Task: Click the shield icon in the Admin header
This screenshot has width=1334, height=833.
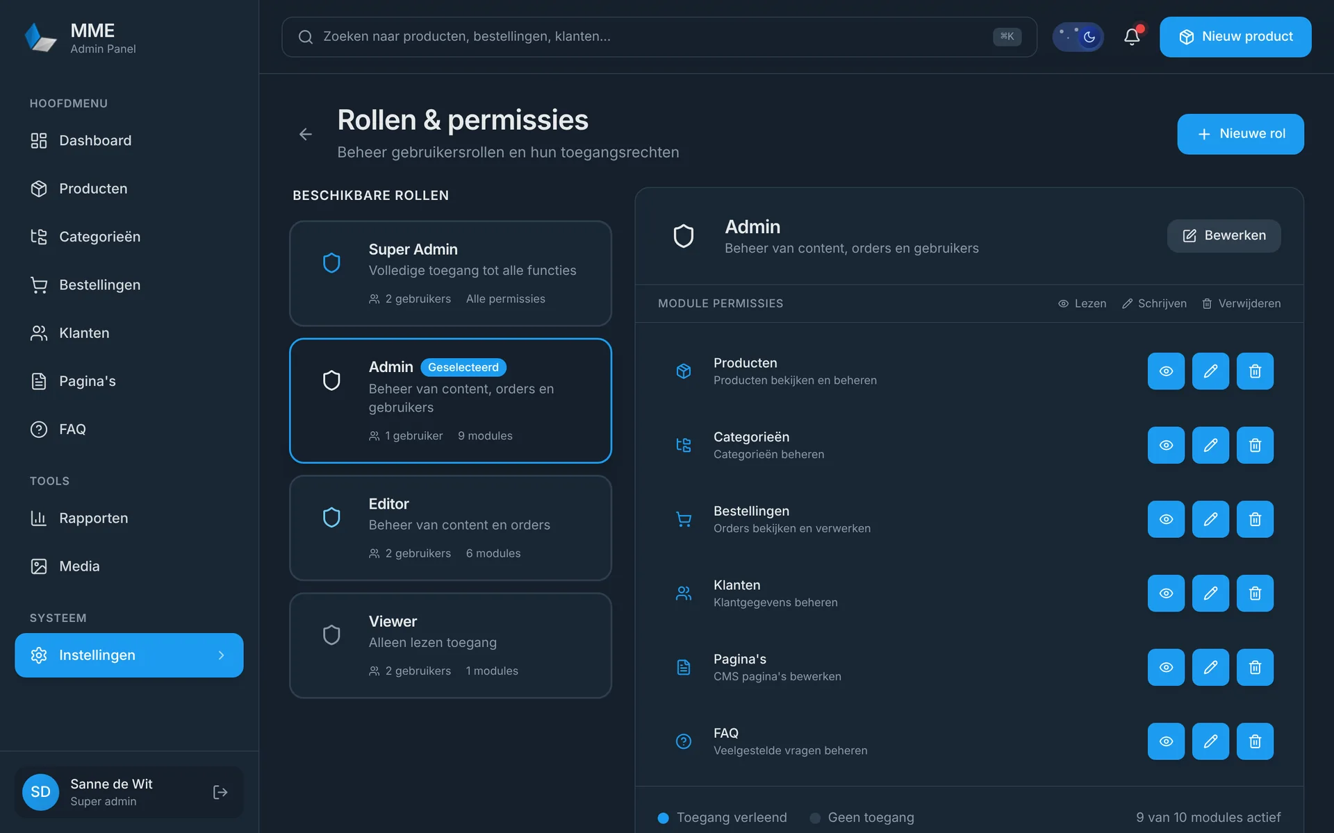Action: click(x=684, y=236)
